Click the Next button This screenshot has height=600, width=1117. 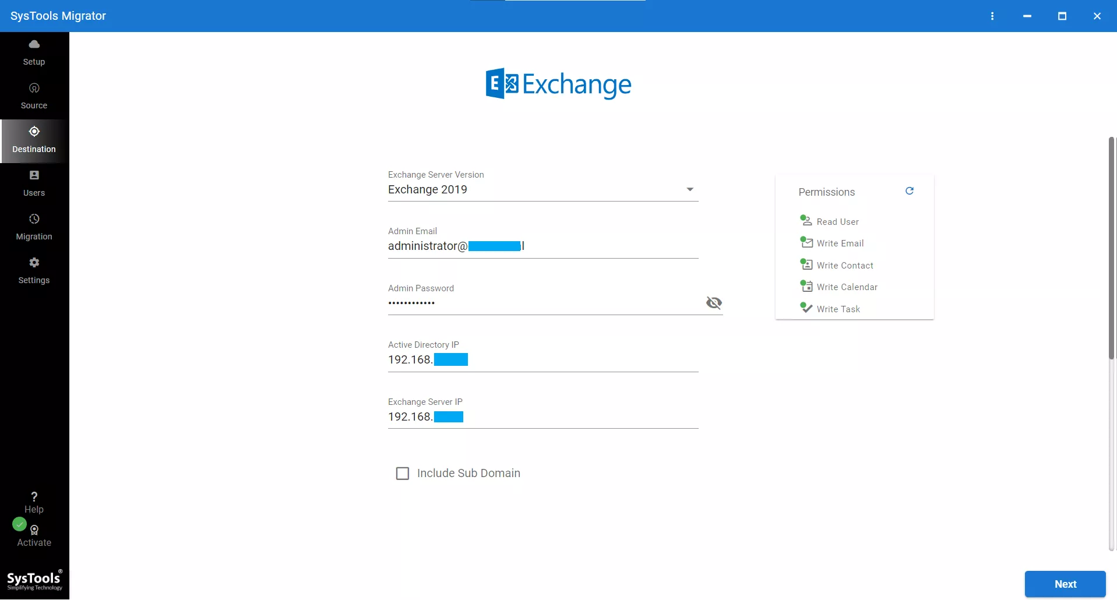tap(1065, 584)
